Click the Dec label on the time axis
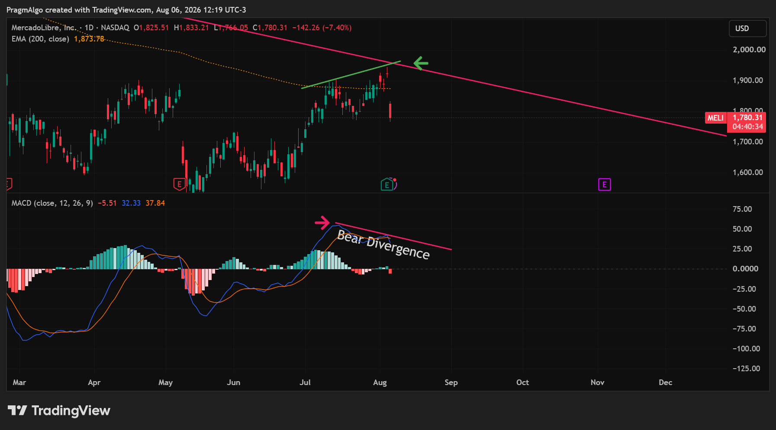Viewport: 776px width, 430px height. point(665,382)
